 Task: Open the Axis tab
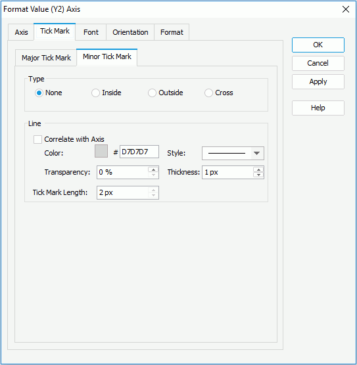coord(21,32)
